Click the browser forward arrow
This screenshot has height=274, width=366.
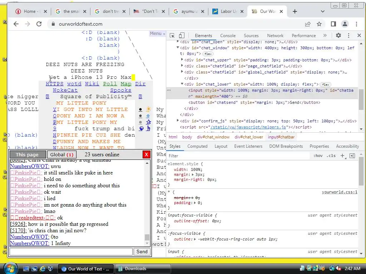[x=28, y=24]
